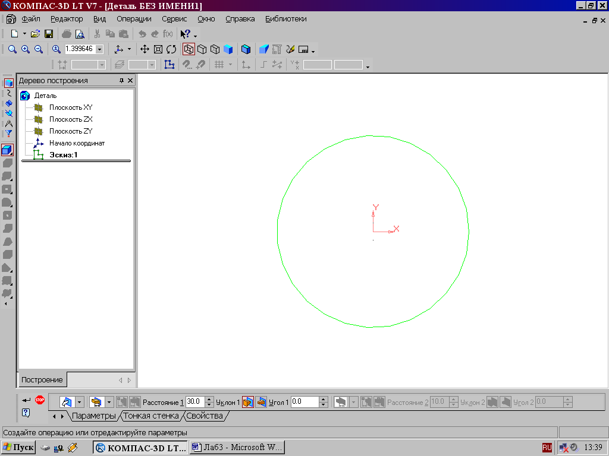The image size is (609, 456).
Task: Expand the view orientation dropdown arrow
Action: click(129, 49)
